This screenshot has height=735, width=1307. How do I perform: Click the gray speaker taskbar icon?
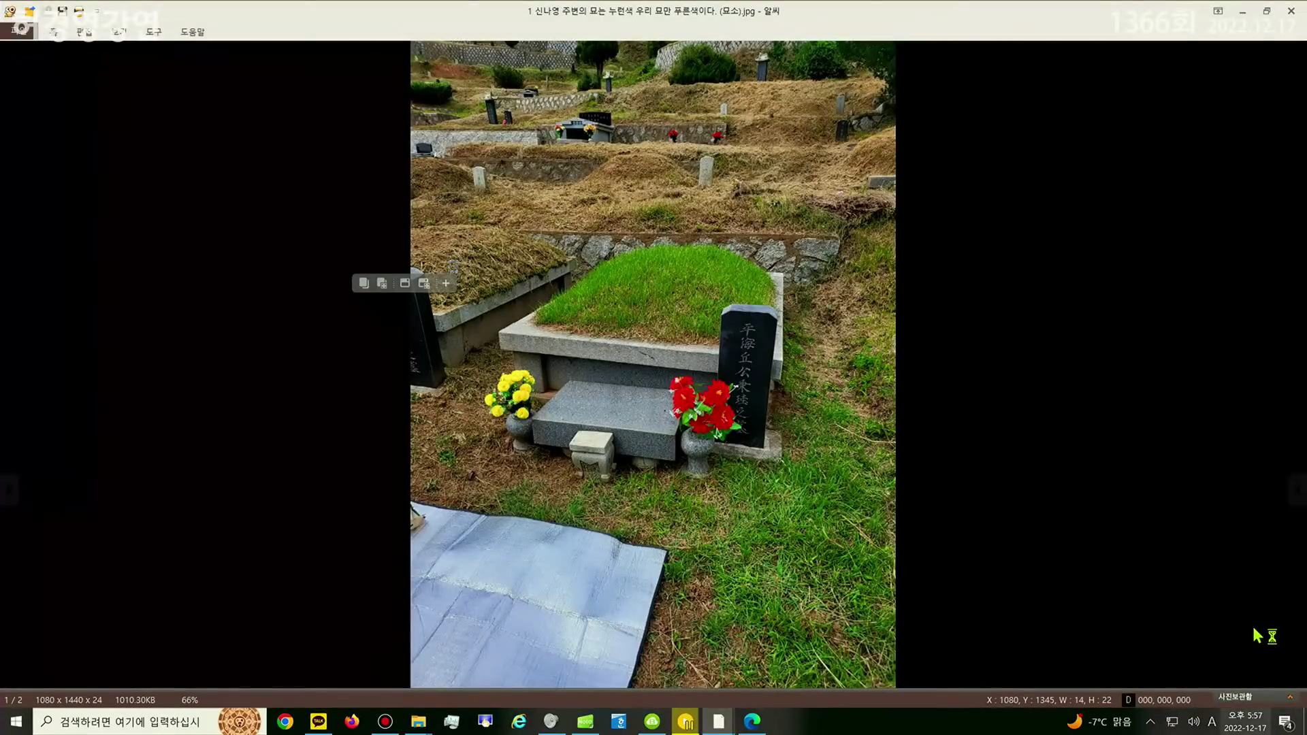click(552, 721)
